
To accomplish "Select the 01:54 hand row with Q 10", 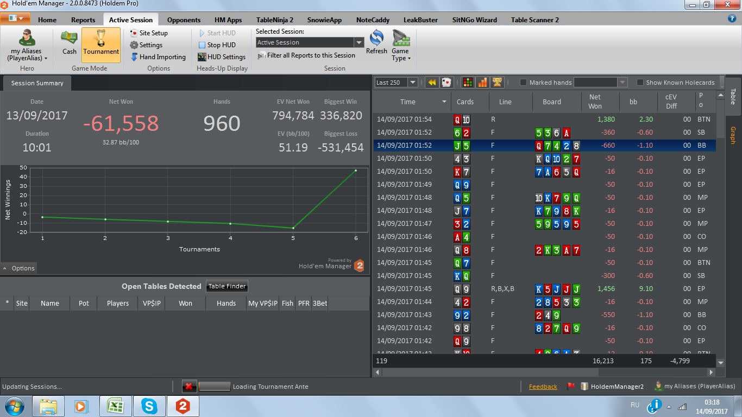I will tap(544, 119).
